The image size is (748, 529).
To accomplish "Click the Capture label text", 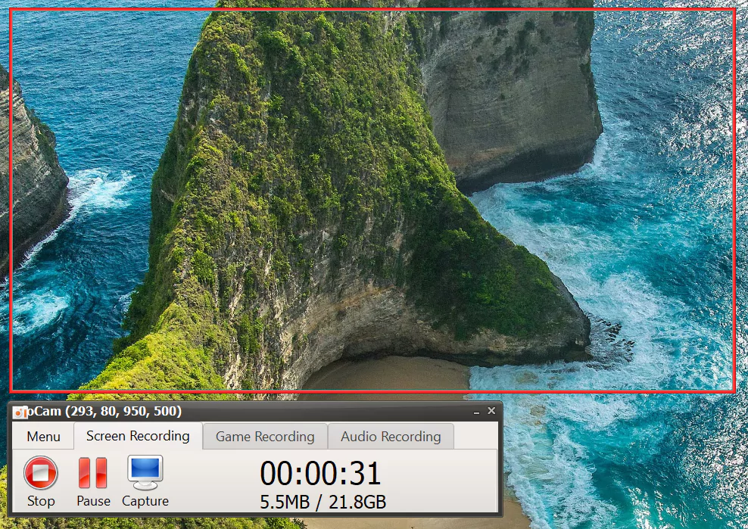I will (145, 501).
